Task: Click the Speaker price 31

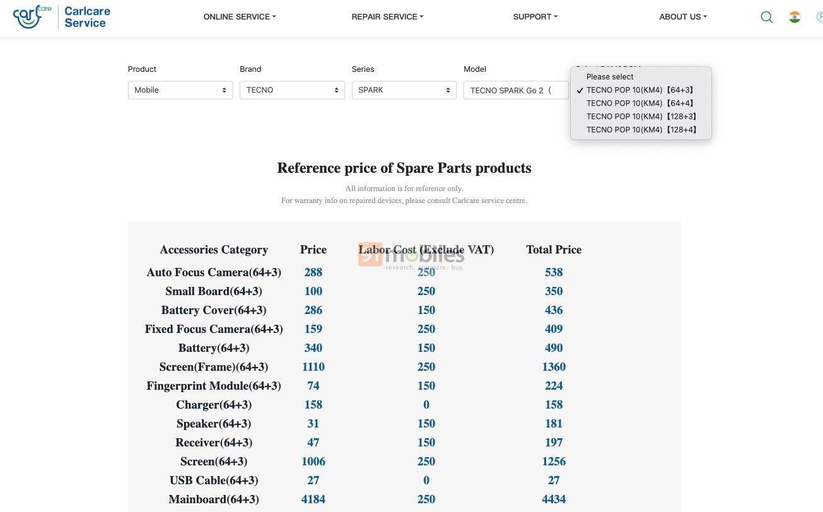Action: click(313, 424)
